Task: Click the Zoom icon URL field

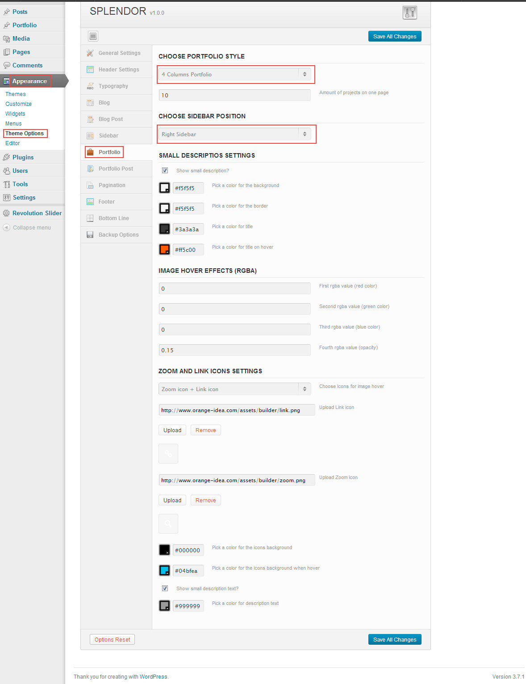Action: (x=237, y=480)
